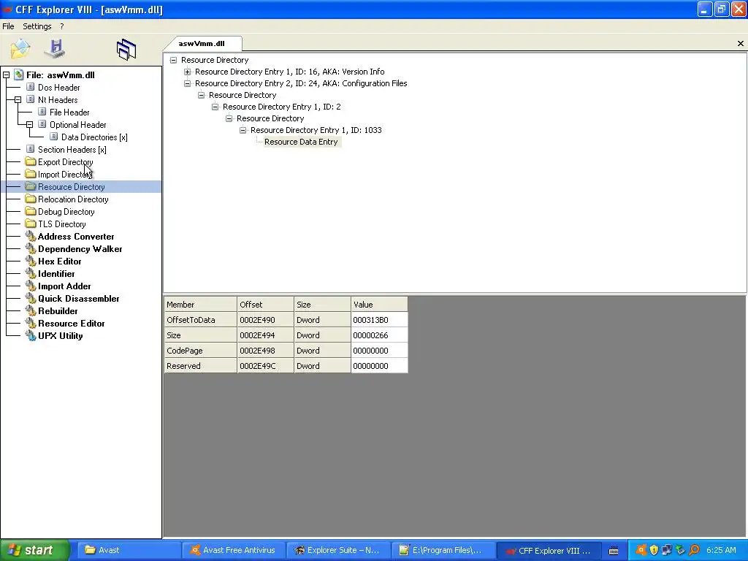Click the aswVmm.dll file icon in tree
748x561 pixels.
click(18, 75)
